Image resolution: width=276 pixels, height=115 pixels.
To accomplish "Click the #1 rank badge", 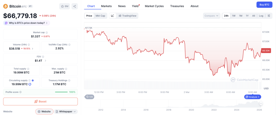I will point(30,6).
